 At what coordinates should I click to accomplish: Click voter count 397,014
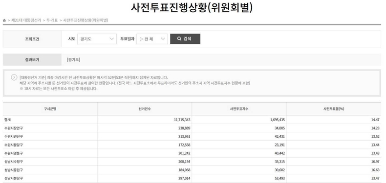(184, 178)
